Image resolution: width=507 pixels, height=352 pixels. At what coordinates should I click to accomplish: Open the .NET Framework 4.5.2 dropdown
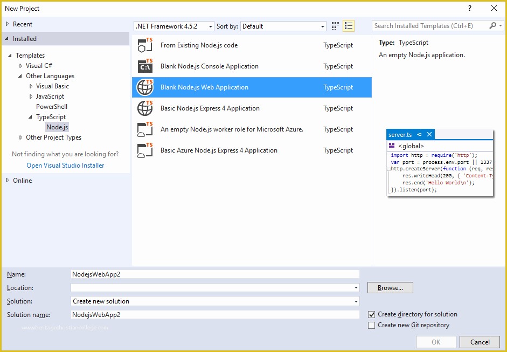[x=211, y=26]
